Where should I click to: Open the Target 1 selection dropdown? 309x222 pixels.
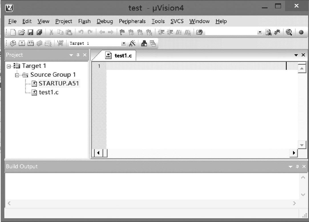click(x=124, y=43)
